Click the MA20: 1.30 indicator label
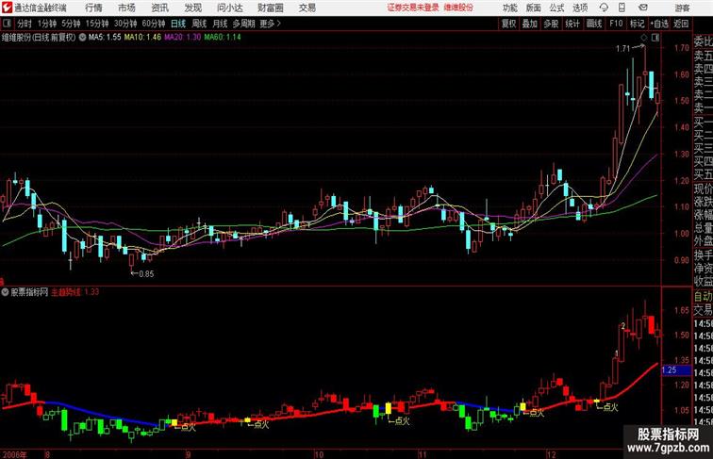The height and width of the screenshot is (459, 713). tap(182, 38)
